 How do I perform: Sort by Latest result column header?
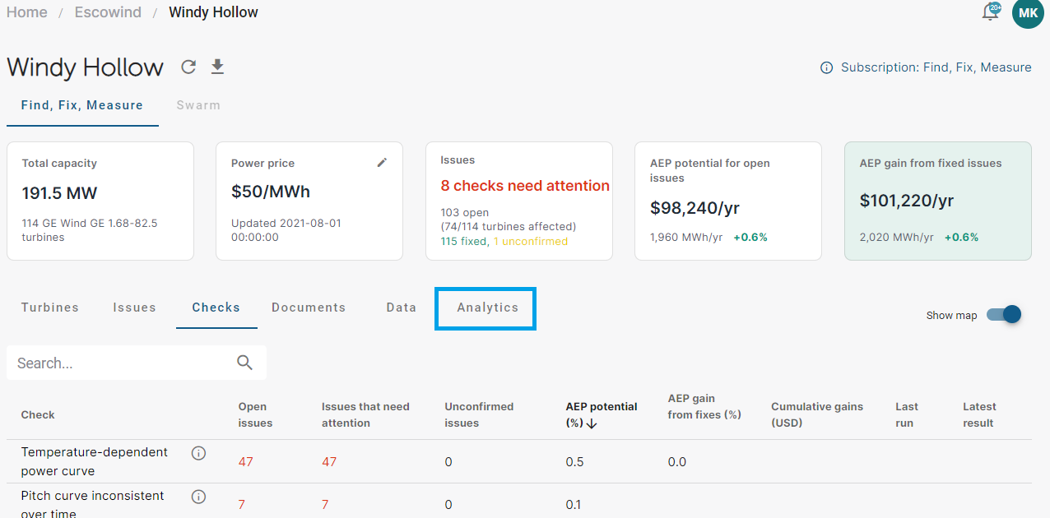tap(979, 414)
